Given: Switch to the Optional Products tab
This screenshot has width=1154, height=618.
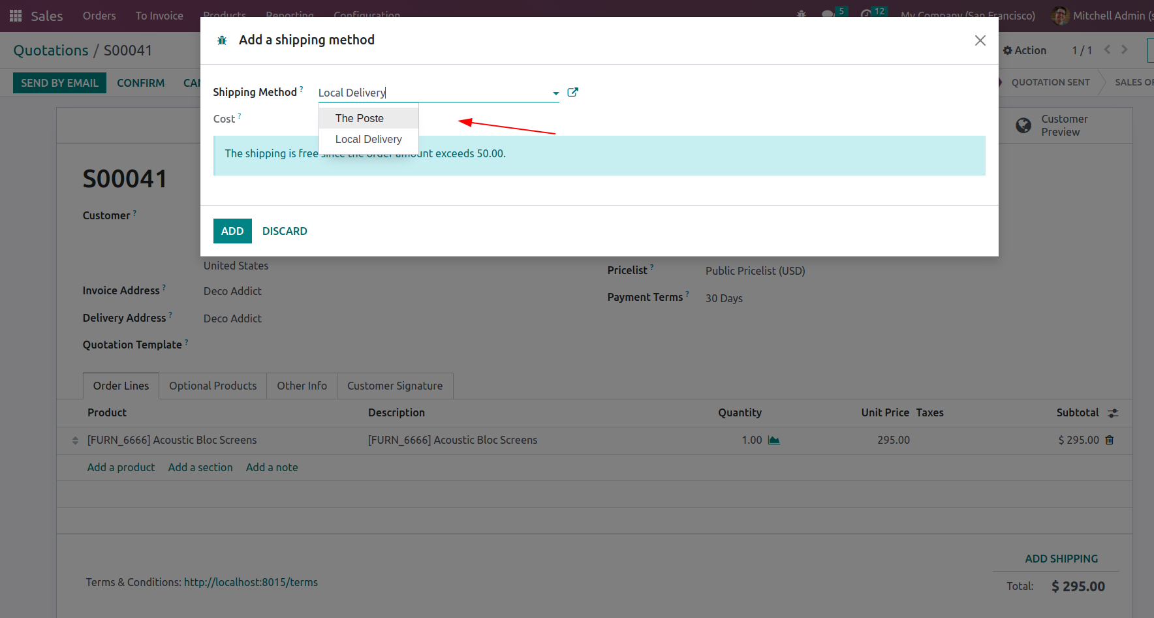Looking at the screenshot, I should click(x=213, y=386).
